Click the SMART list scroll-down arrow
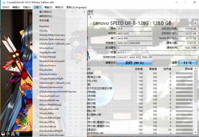This screenshot has height=137, width=199. pos(195,132)
